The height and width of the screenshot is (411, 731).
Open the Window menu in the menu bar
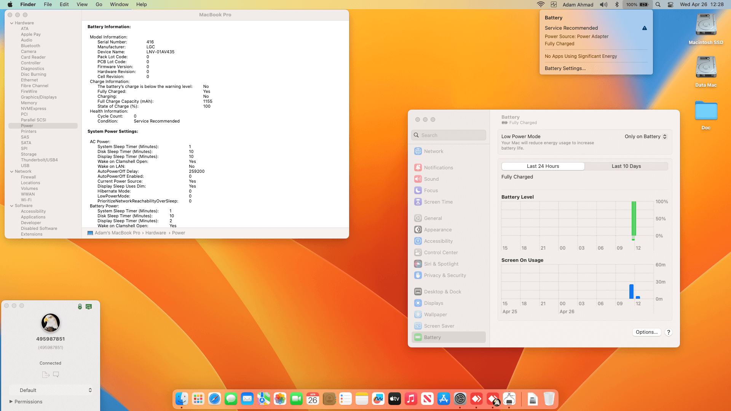pyautogui.click(x=119, y=5)
